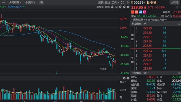This screenshot has width=181, height=102.
Task: Select buy level 1 price 229.84
Action: point(147,51)
